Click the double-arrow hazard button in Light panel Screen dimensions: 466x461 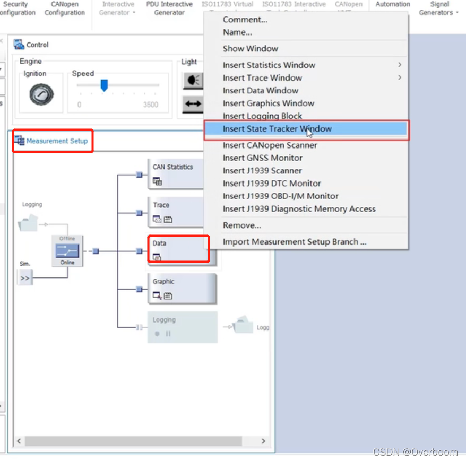(193, 104)
